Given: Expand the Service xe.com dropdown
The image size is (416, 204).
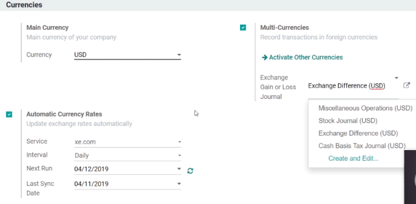Looking at the screenshot, I should [x=128, y=142].
